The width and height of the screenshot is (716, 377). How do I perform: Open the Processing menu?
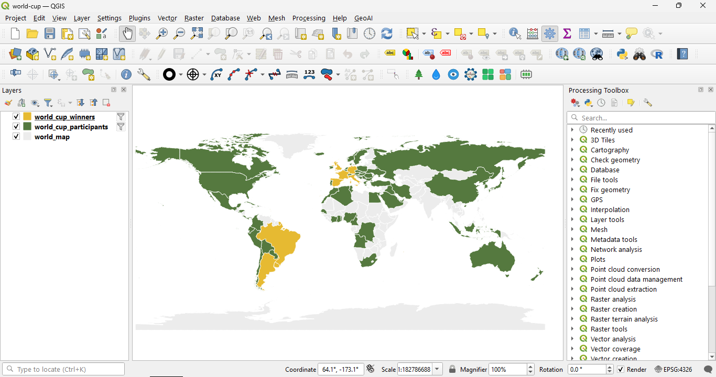click(x=309, y=18)
